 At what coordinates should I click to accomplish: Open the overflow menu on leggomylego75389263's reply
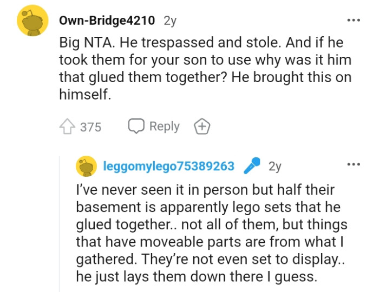(x=354, y=164)
